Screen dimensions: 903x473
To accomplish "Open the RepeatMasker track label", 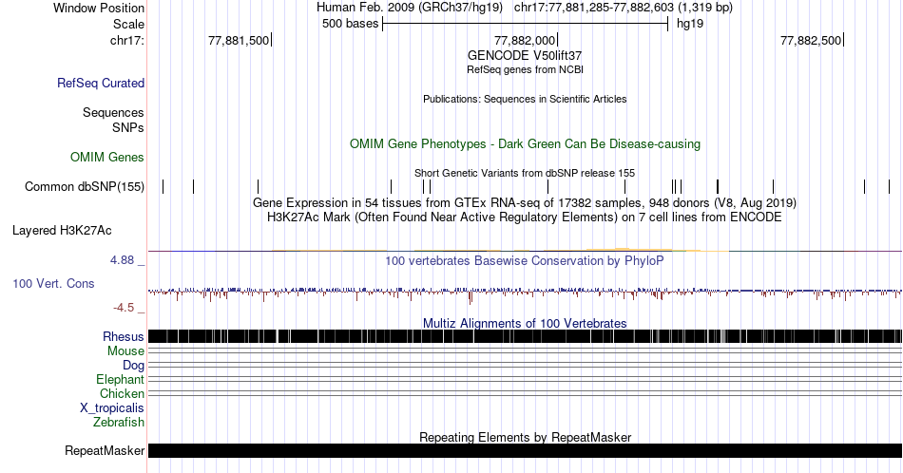I will (105, 450).
